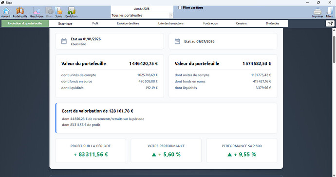This screenshot has height=177, width=336.
Task: Click the Année 2026 field
Action: (142, 9)
